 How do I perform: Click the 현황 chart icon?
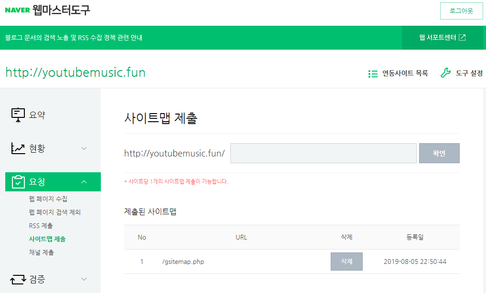pos(18,148)
